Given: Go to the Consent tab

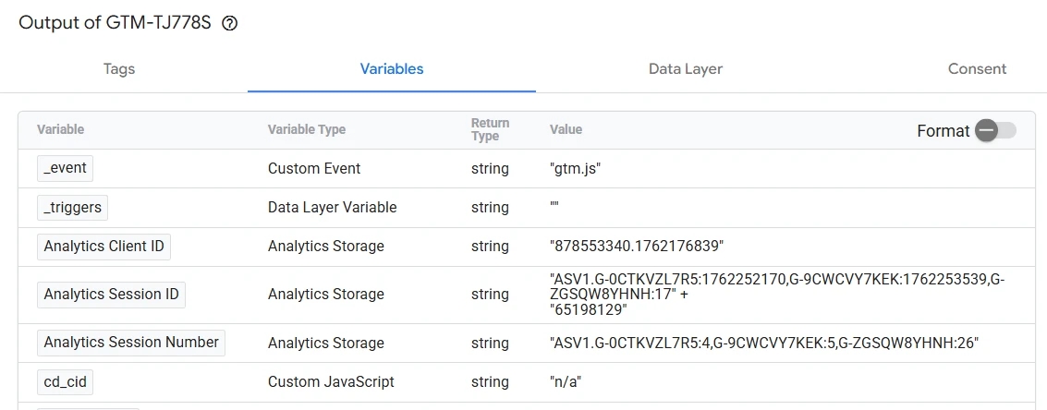Looking at the screenshot, I should [x=977, y=69].
